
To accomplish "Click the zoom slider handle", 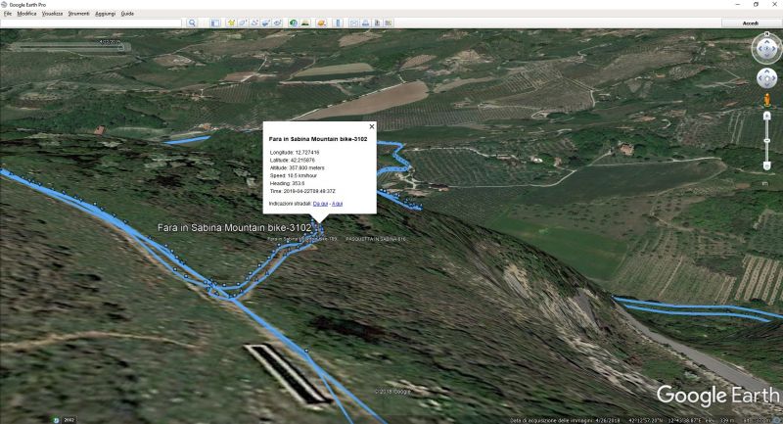I will 767,141.
